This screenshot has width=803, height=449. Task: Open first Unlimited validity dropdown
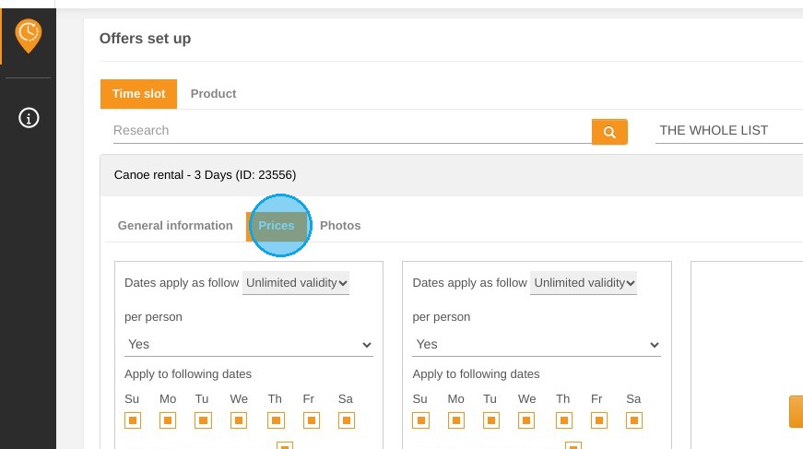coord(296,283)
